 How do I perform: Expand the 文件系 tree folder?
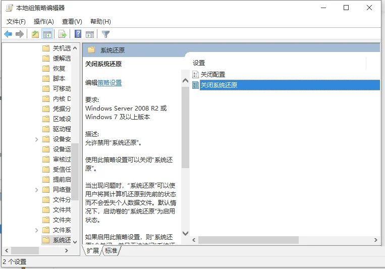tap(37, 230)
